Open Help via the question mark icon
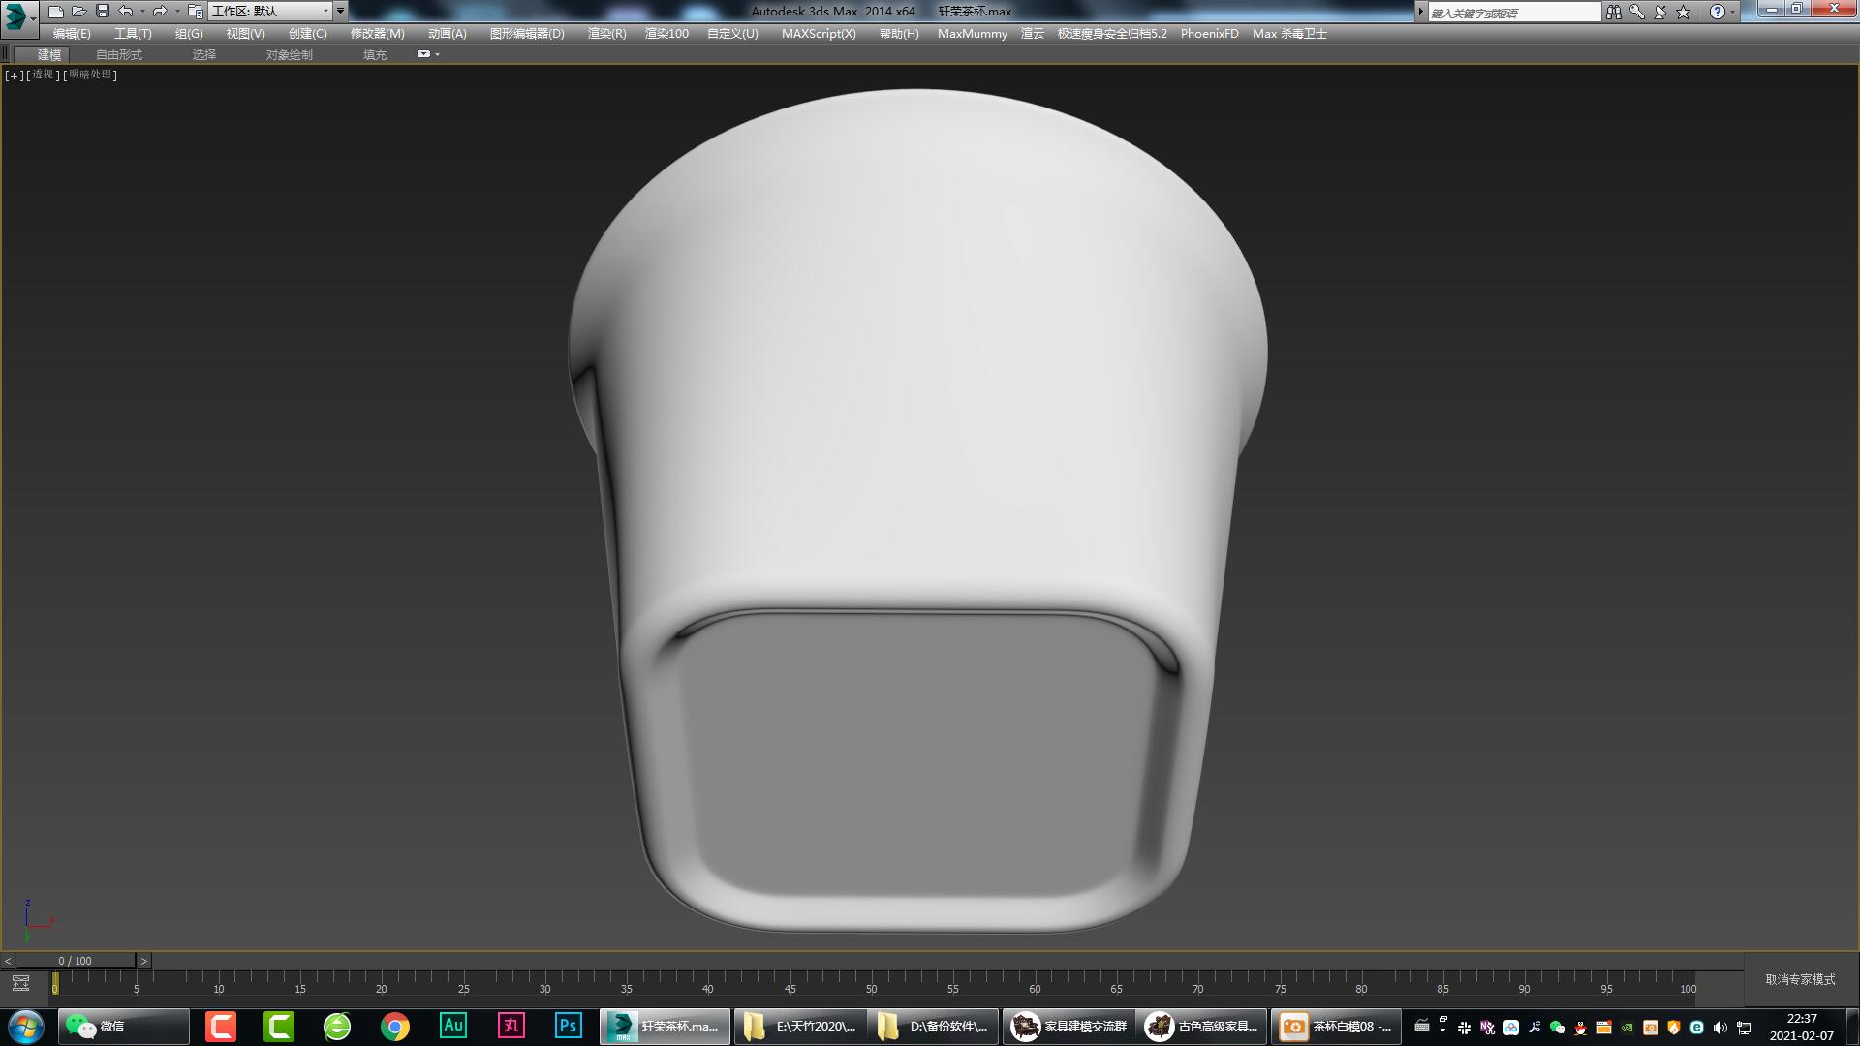Viewport: 1860px width, 1046px height. (x=1717, y=11)
